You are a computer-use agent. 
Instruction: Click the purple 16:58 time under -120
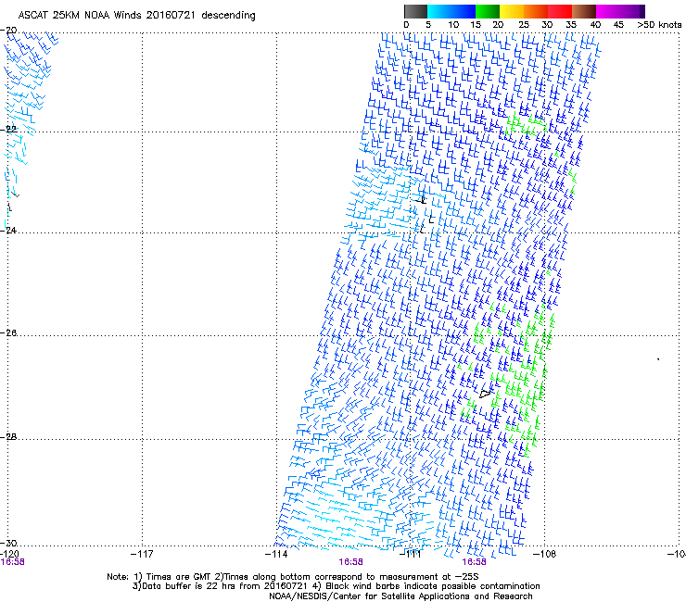coord(12,562)
